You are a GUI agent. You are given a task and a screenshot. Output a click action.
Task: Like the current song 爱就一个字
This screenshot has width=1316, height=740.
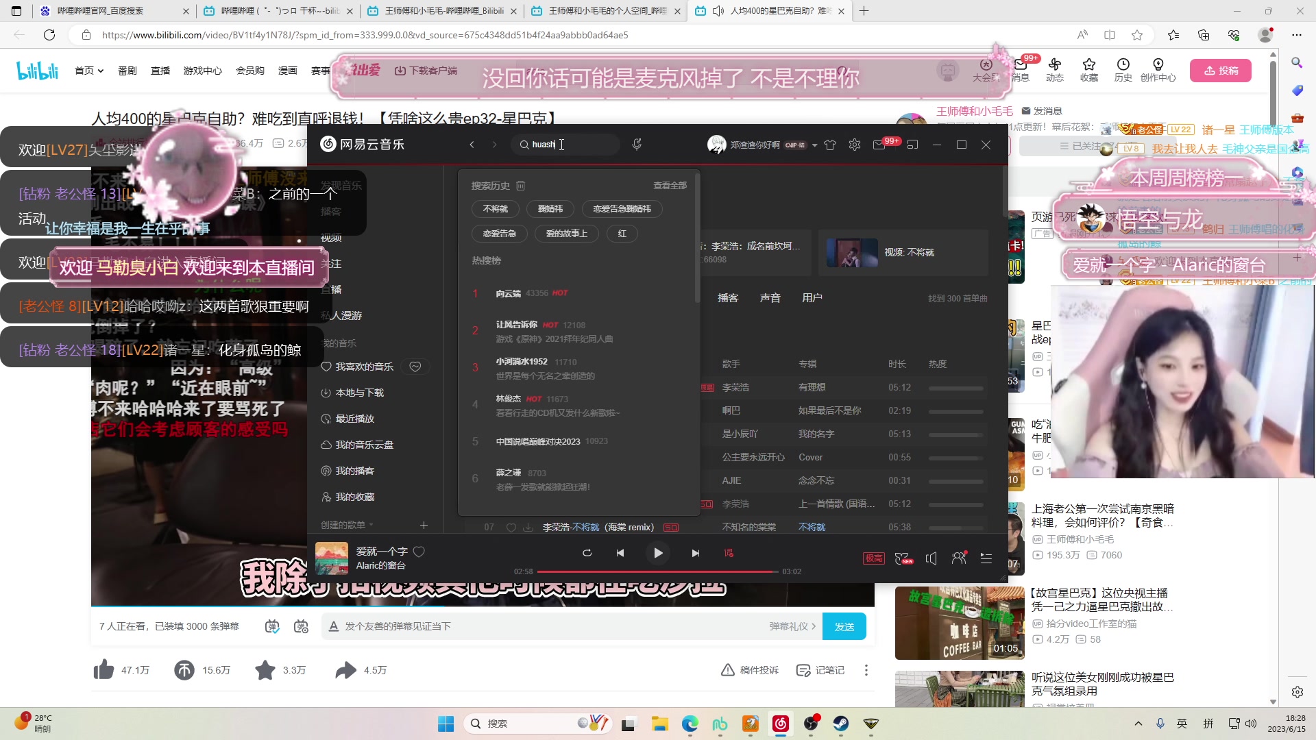click(419, 552)
